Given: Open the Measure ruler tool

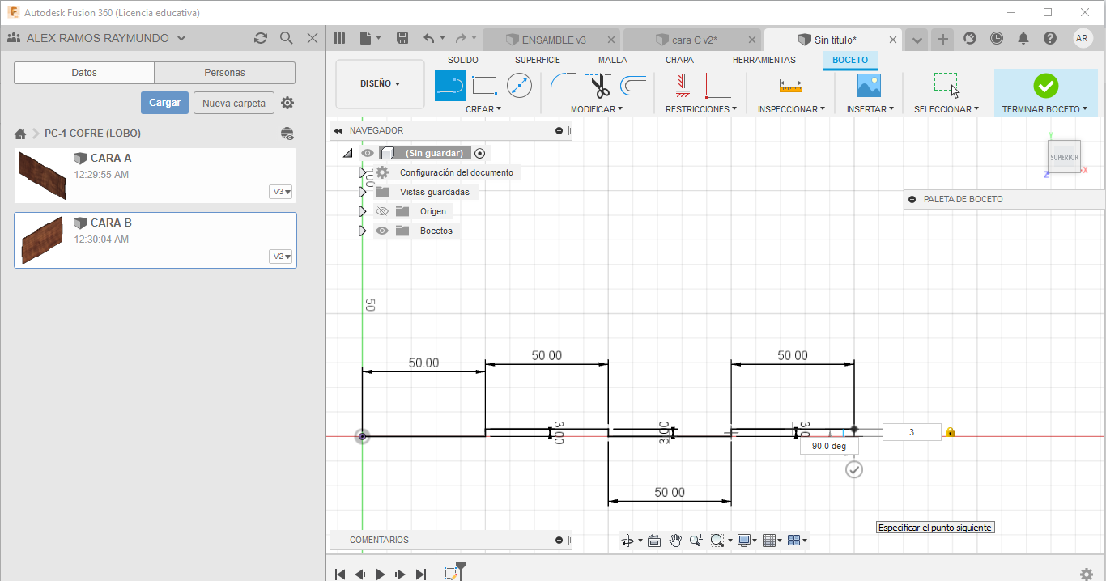Looking at the screenshot, I should (x=791, y=85).
